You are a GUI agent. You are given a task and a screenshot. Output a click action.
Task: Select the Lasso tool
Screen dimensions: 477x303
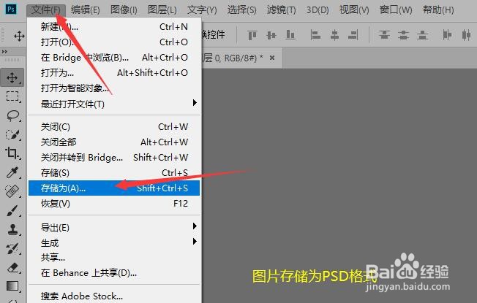(x=12, y=115)
